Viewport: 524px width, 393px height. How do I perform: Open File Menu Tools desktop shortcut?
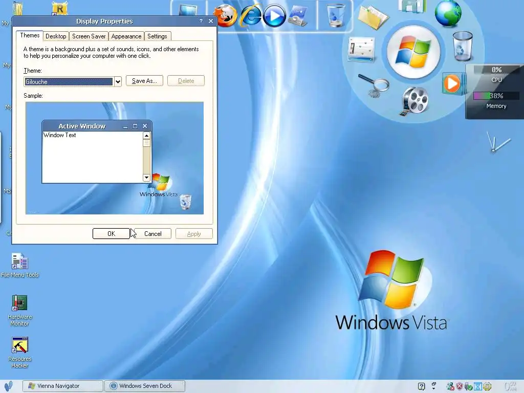point(20,266)
